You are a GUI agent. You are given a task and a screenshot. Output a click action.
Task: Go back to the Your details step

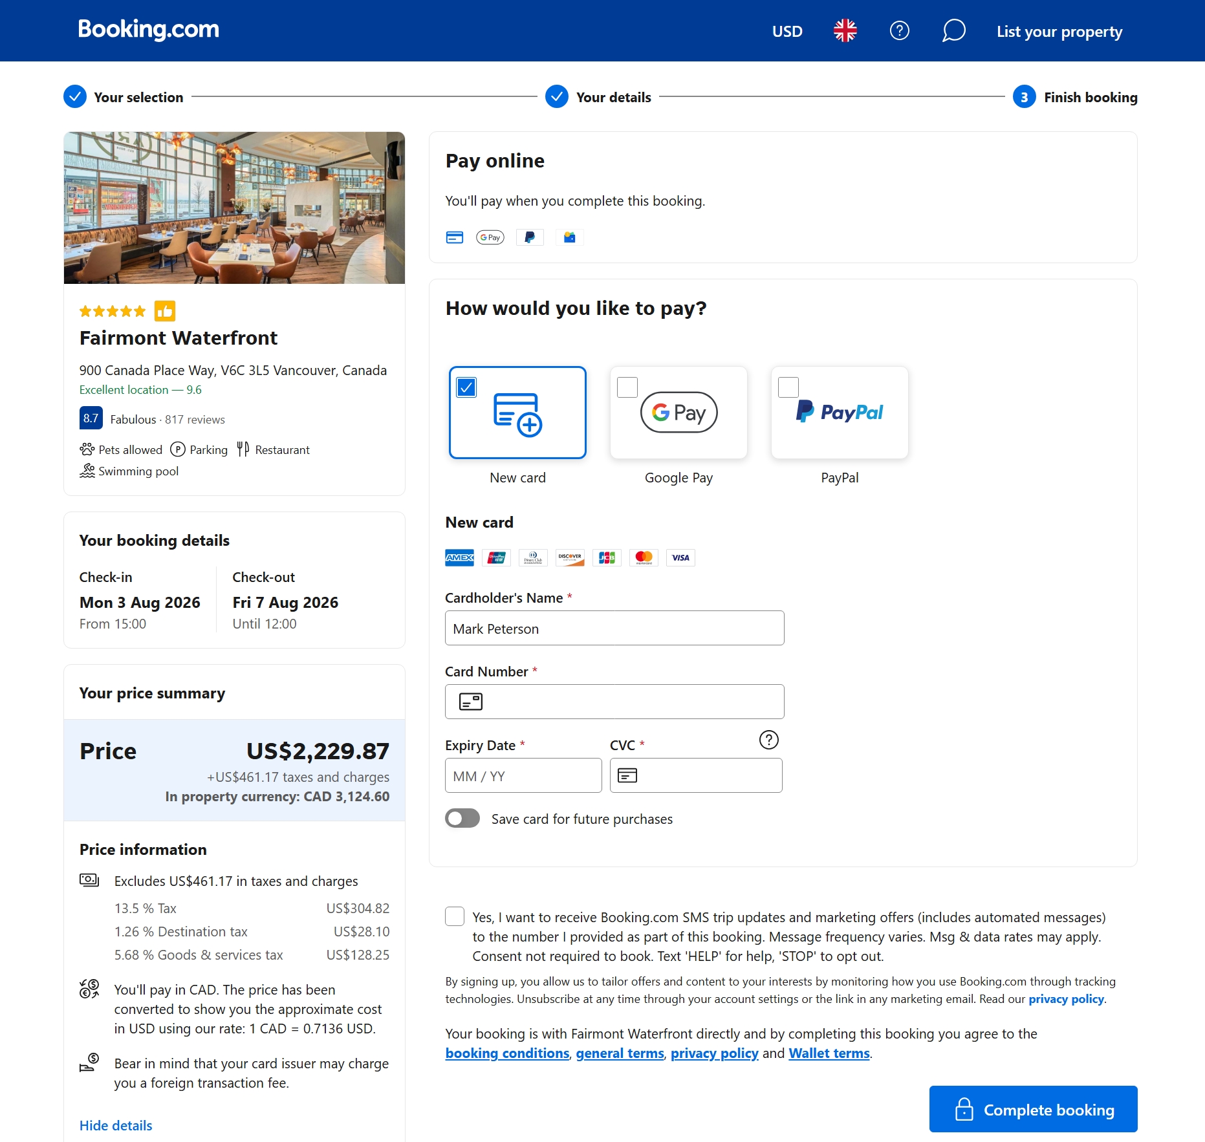pos(598,97)
